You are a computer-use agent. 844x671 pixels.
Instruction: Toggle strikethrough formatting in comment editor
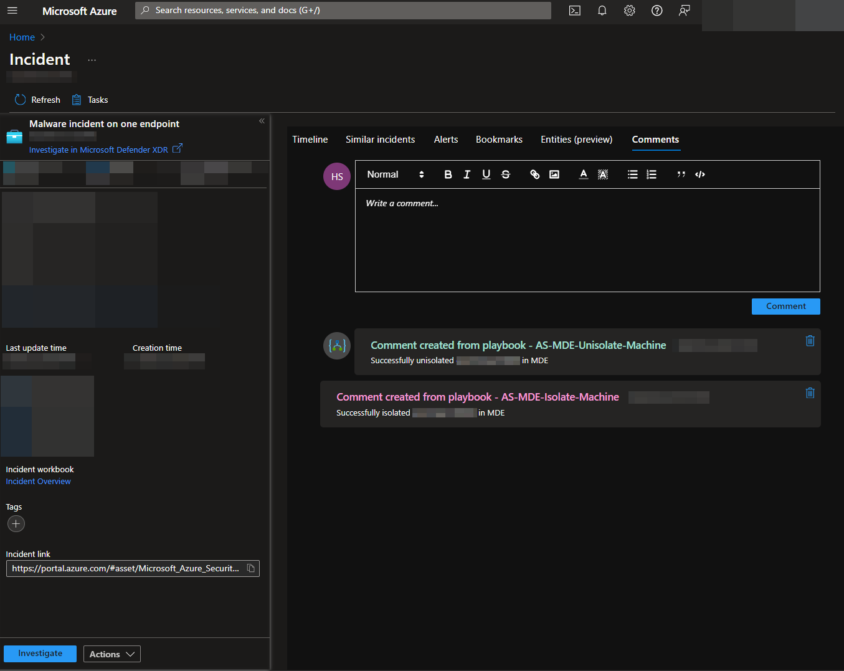click(506, 174)
